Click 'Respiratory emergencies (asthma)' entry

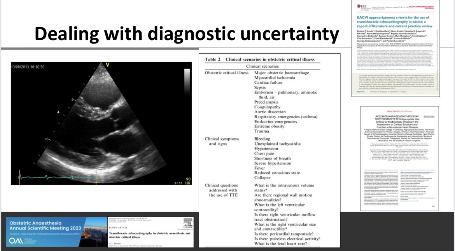tap(286, 116)
